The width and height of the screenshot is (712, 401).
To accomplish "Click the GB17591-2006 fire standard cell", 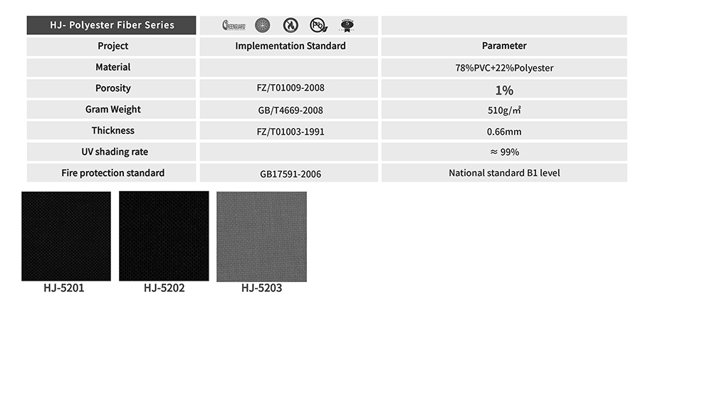I will (290, 174).
